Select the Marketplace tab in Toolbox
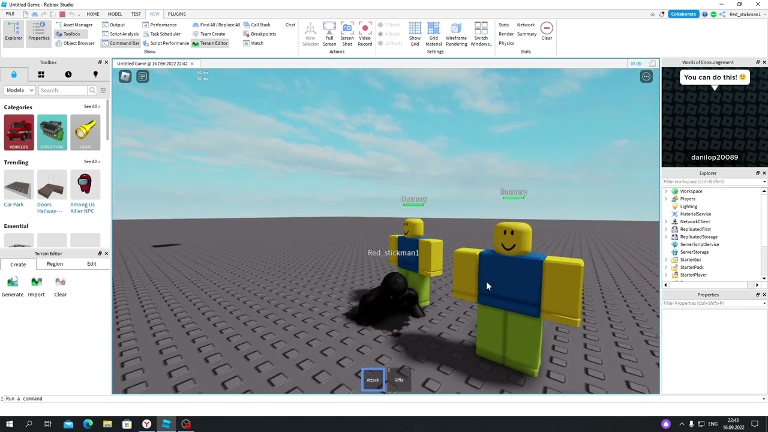The image size is (768, 432). click(14, 74)
